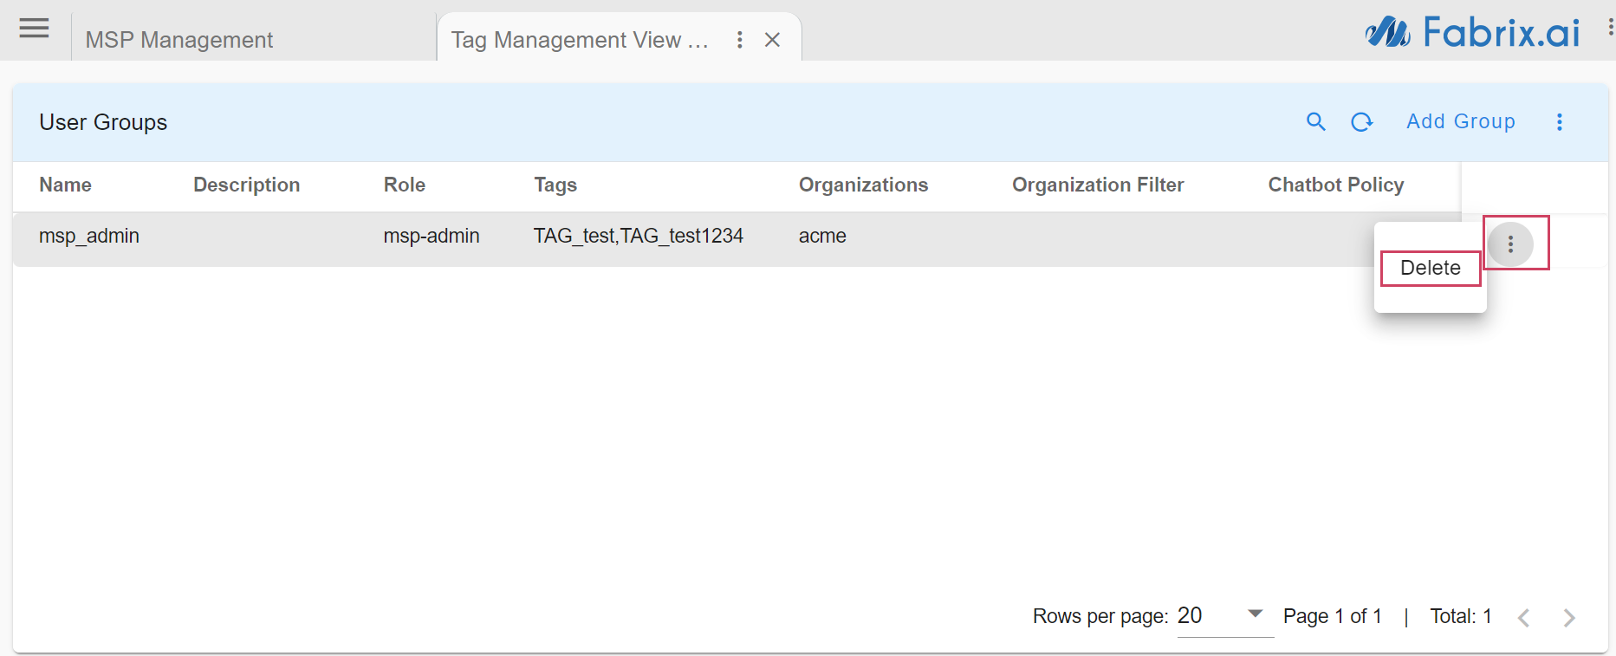Click the Role column header

click(404, 185)
